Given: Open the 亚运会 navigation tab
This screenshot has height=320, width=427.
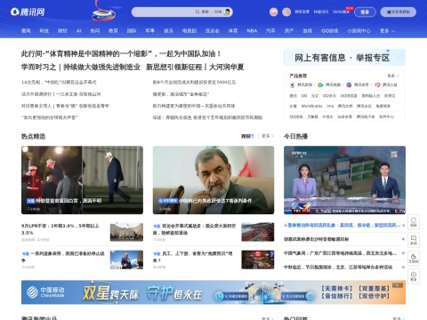Looking at the screenshot, I should (213, 31).
